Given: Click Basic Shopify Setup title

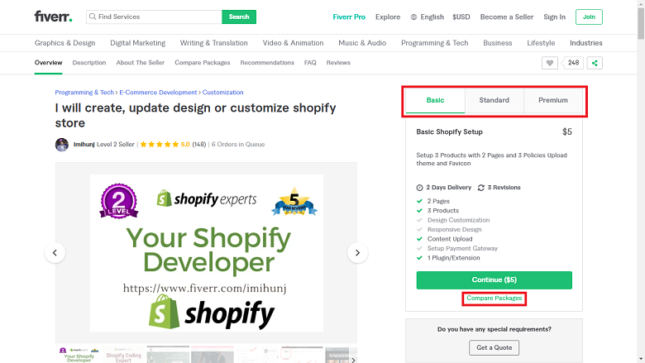Looking at the screenshot, I should (x=449, y=132).
